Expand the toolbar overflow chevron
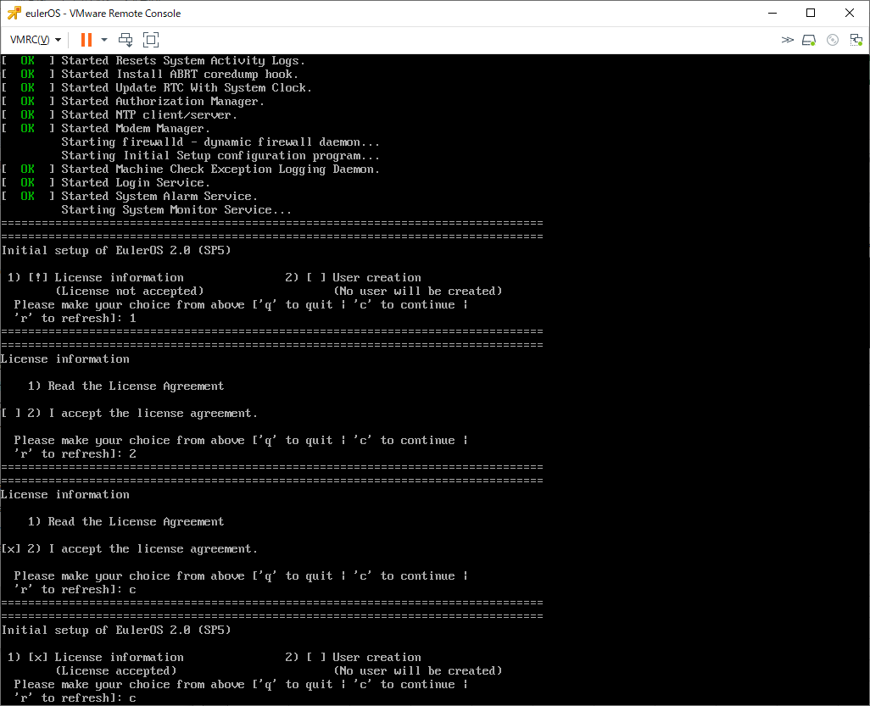 (787, 39)
